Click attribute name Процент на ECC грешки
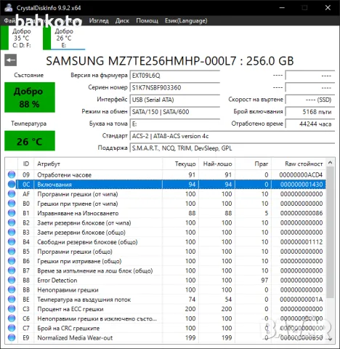The width and height of the screenshot is (340, 349). pos(70,309)
